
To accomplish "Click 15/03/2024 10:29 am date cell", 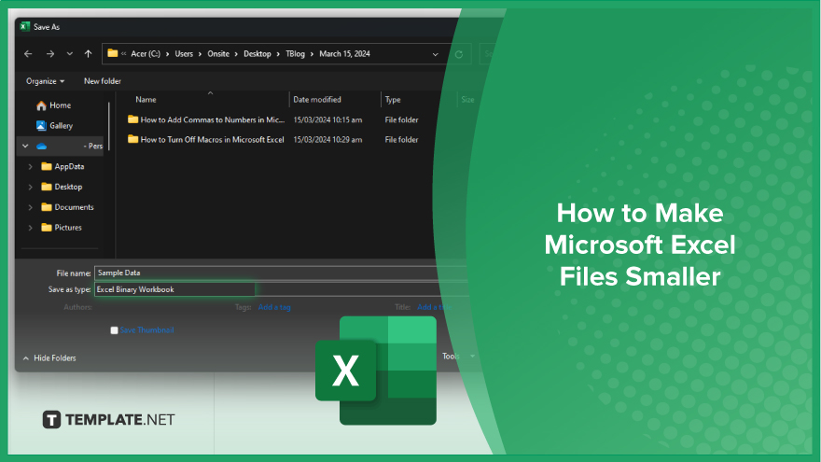I will (327, 140).
